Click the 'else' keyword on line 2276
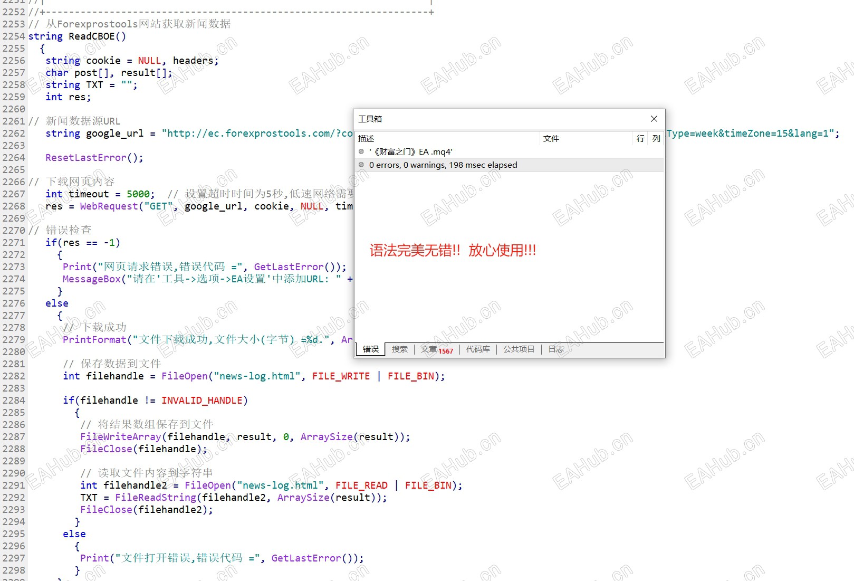The height and width of the screenshot is (581, 854). 57,303
